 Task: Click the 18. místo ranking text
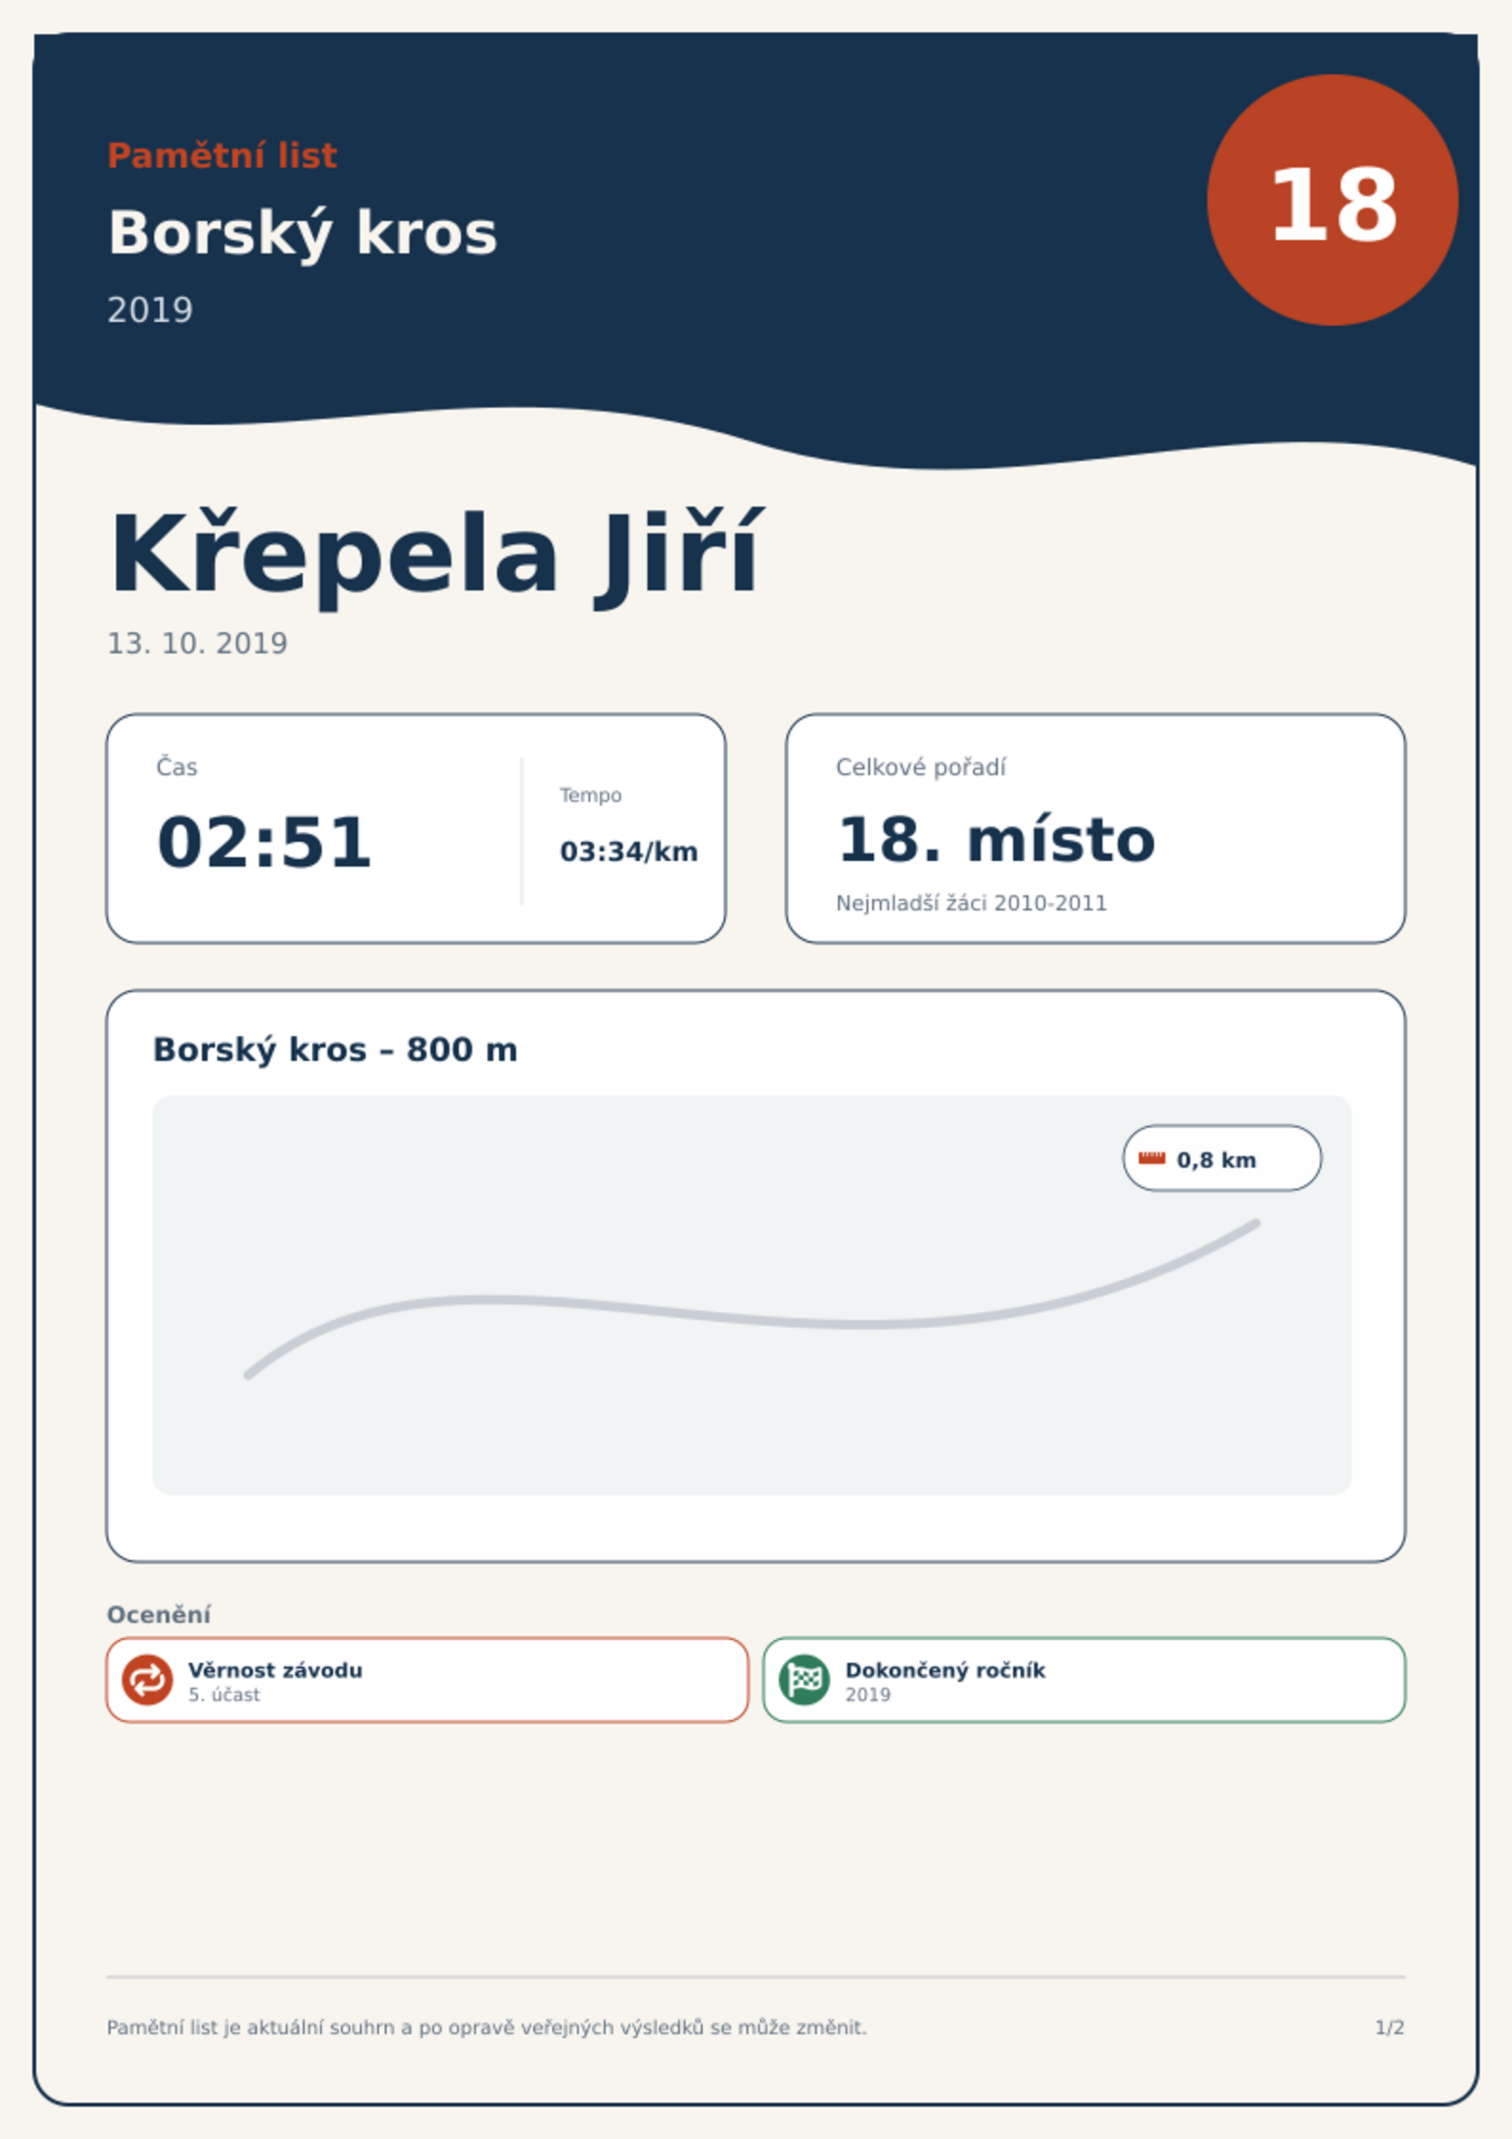(x=996, y=840)
